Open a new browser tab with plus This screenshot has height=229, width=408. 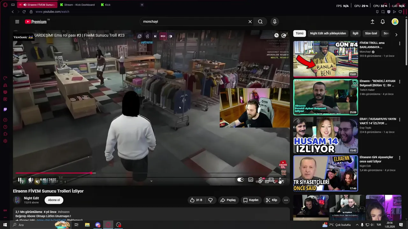click(142, 5)
